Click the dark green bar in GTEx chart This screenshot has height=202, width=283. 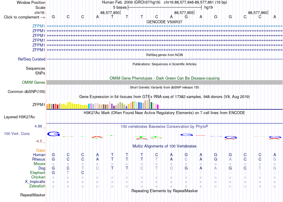pyautogui.click(x=152, y=105)
